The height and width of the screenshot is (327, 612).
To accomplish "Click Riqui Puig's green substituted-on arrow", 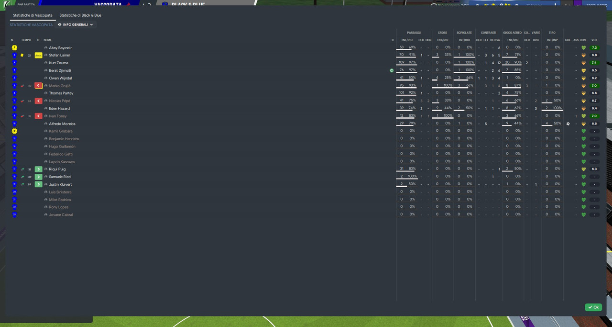I will tap(38, 169).
